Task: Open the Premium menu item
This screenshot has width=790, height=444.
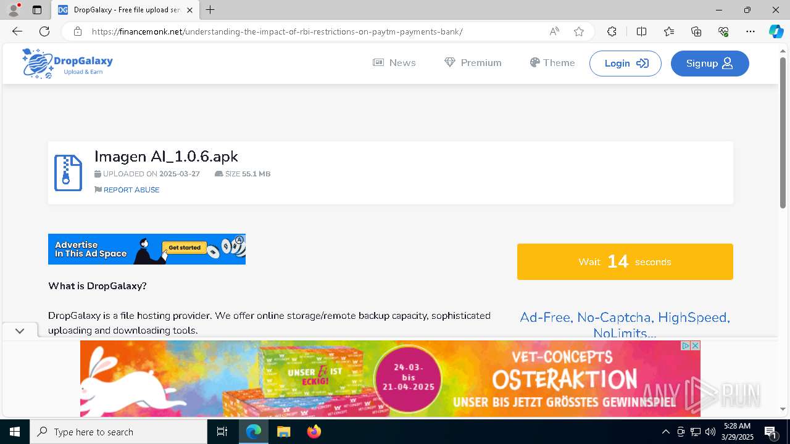Action: [473, 63]
